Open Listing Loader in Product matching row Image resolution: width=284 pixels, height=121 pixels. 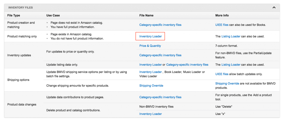tap(231, 36)
